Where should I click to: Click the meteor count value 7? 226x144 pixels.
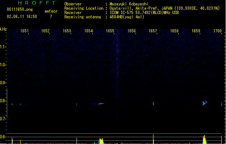click(x=51, y=17)
